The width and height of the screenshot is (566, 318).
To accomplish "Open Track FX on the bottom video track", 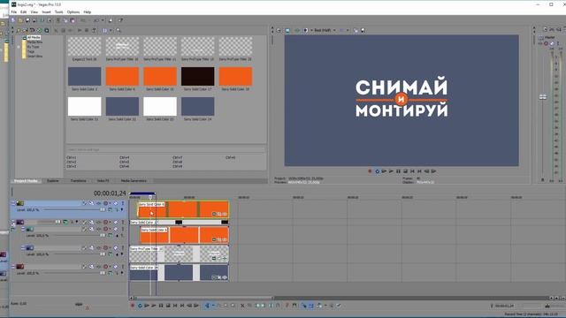I will [98, 267].
